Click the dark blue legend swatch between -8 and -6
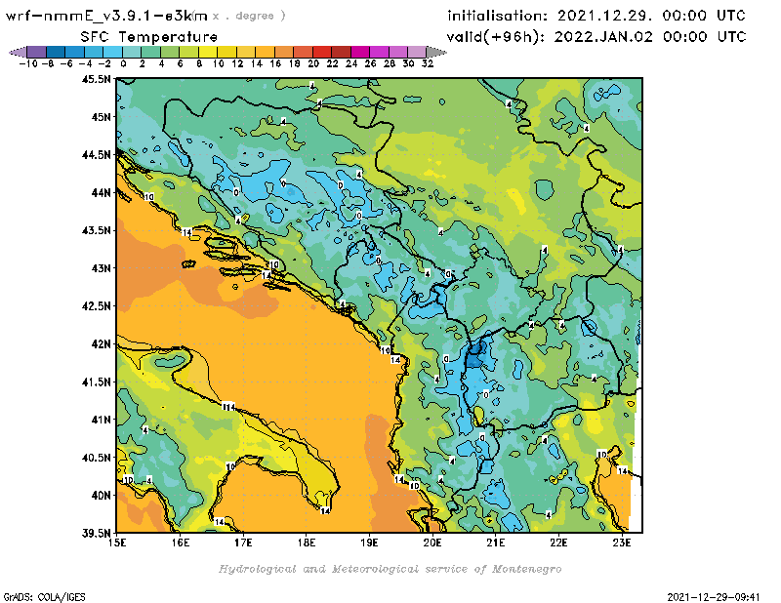Screen dimensions: 781x603 [56, 53]
